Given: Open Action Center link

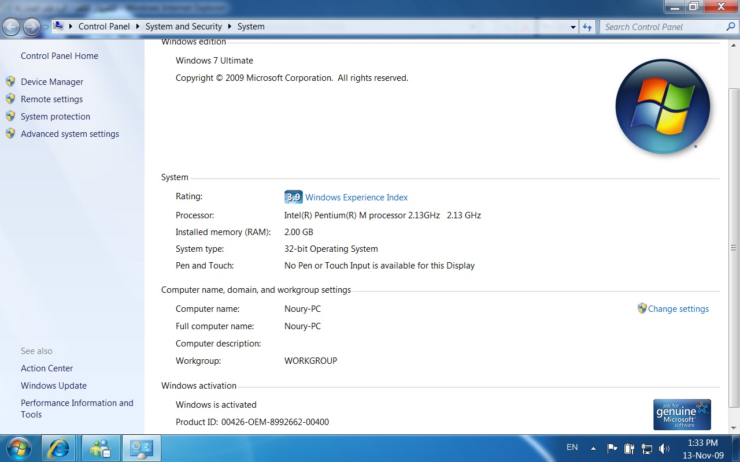Looking at the screenshot, I should pos(47,368).
